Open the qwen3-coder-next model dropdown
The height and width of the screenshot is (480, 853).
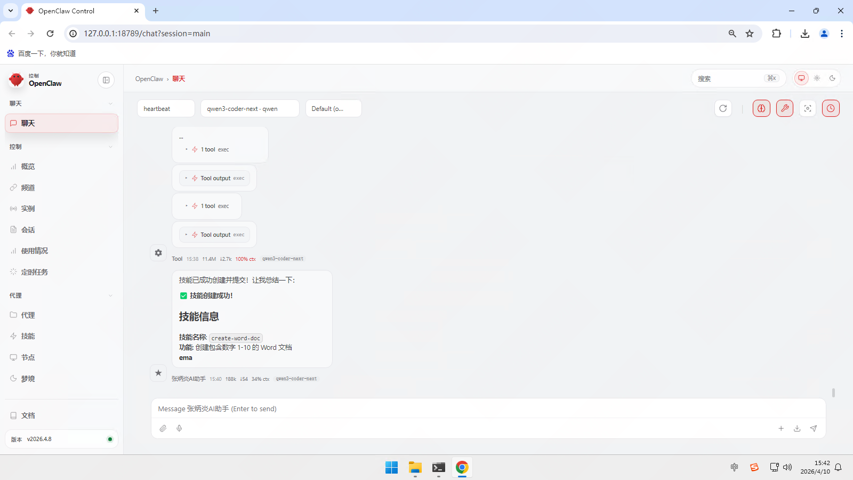click(x=250, y=108)
